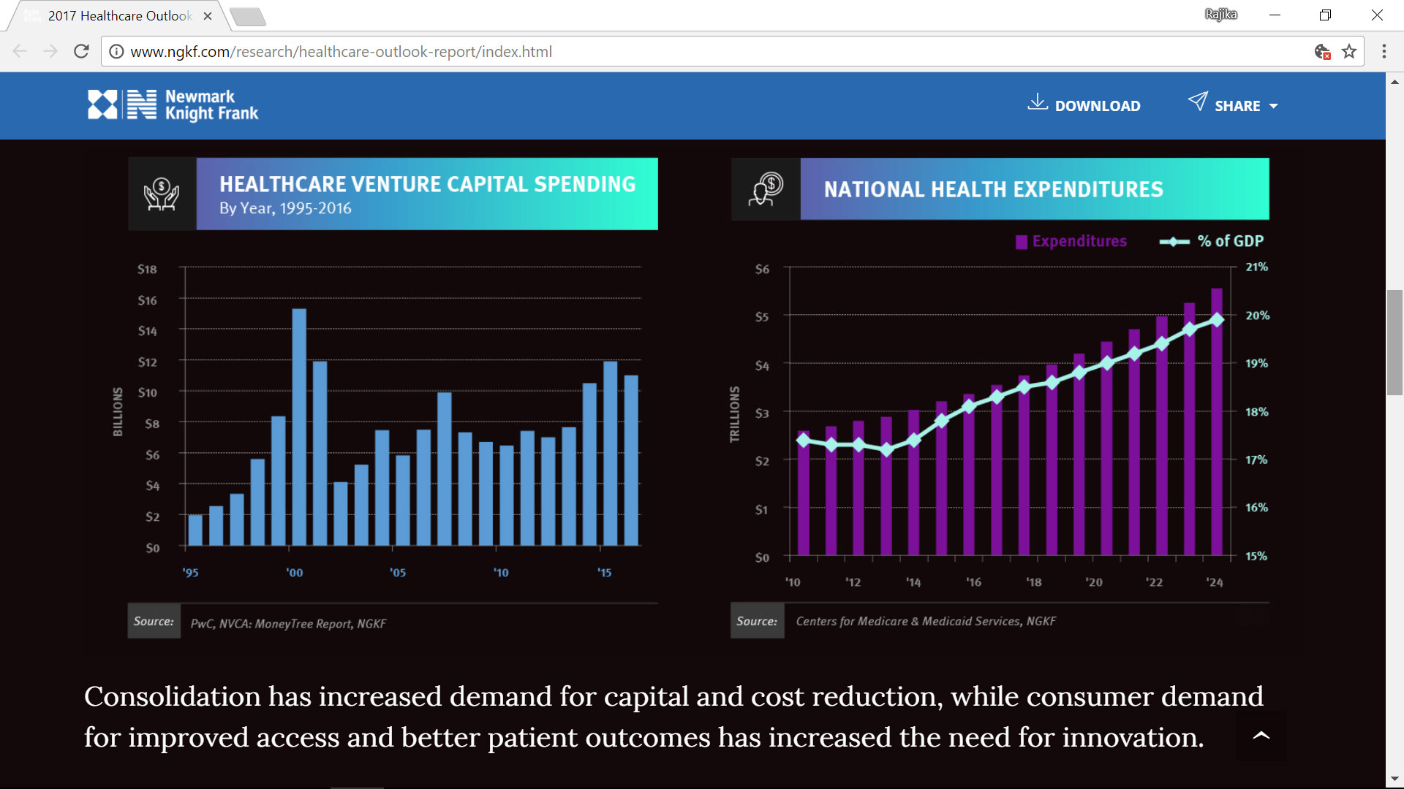This screenshot has height=789, width=1404.
Task: Open a new browser tab
Action: point(247,16)
